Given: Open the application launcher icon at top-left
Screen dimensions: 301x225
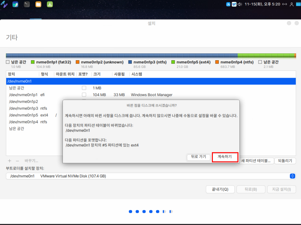Looking at the screenshot, I should pos(4,4).
